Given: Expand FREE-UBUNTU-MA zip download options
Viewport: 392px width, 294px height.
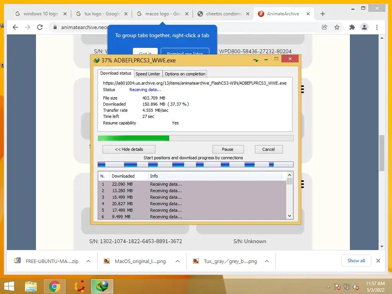Looking at the screenshot, I should click(88, 261).
